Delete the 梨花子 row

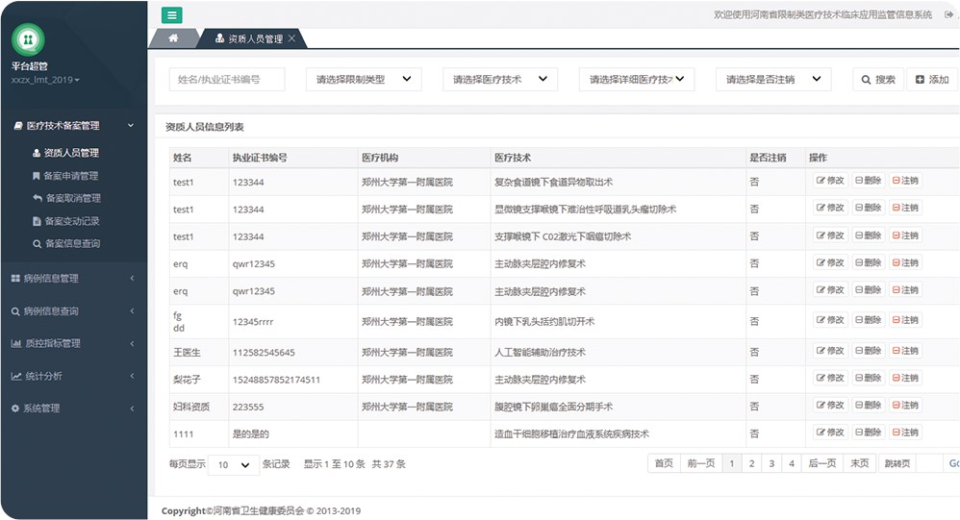point(869,378)
